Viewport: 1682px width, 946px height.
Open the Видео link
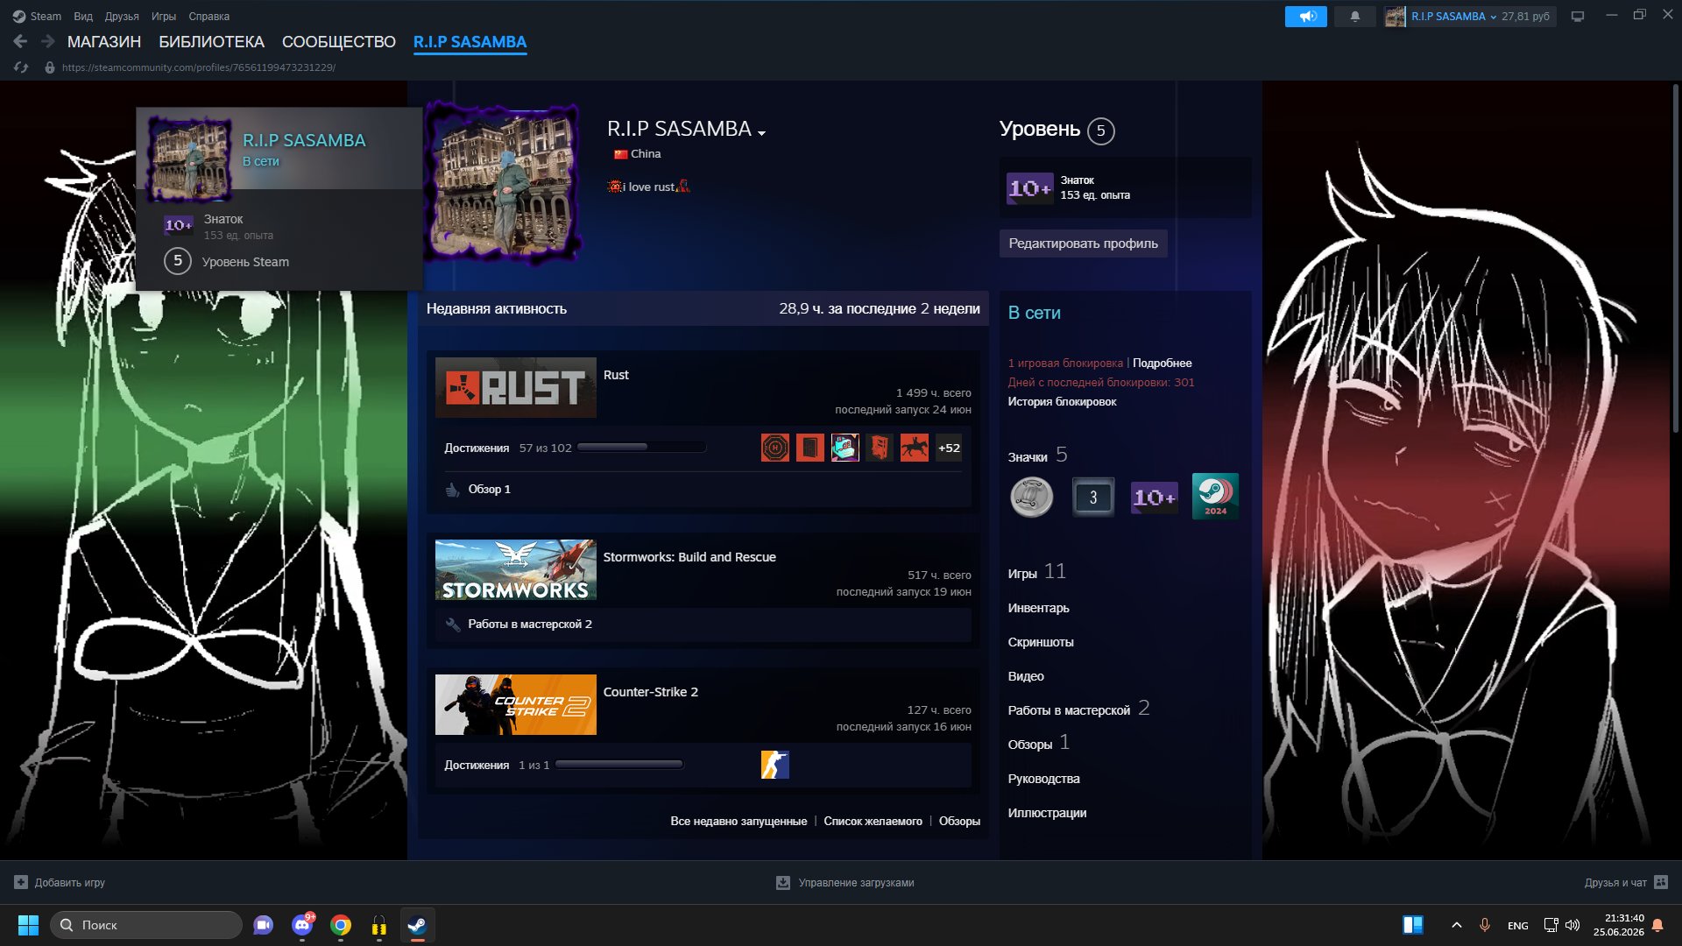click(x=1025, y=676)
